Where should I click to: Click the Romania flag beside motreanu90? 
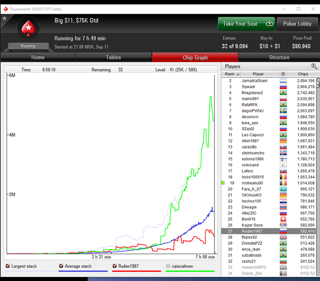[x=283, y=183]
